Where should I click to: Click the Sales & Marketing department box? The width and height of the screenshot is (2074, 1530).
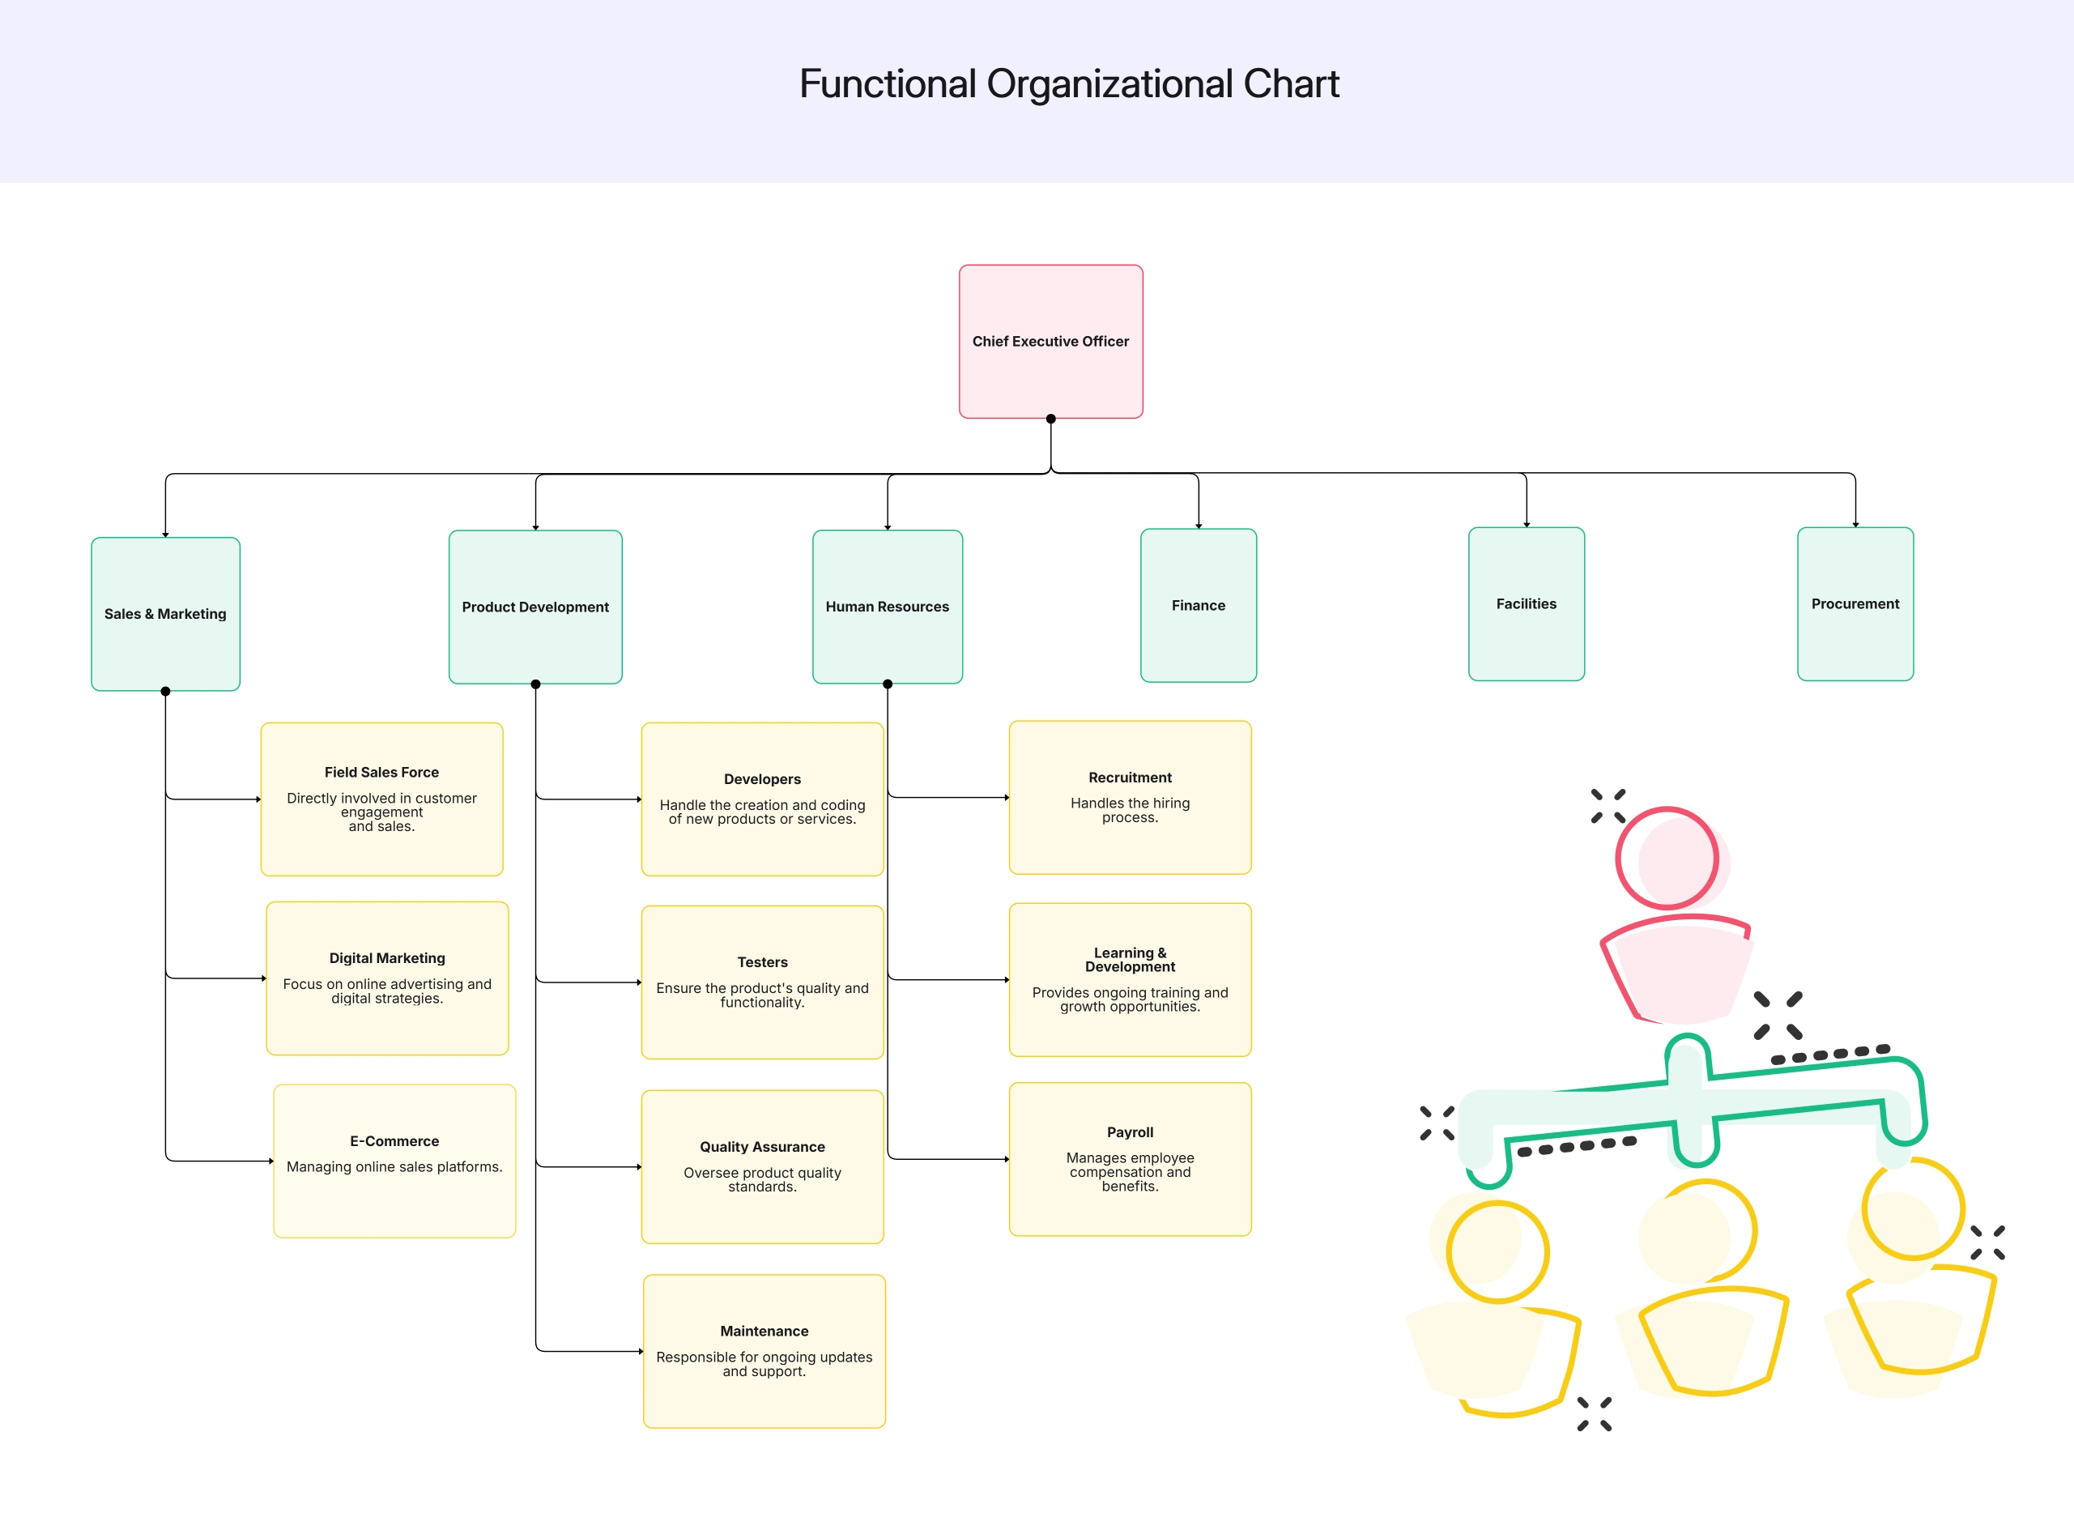click(165, 613)
